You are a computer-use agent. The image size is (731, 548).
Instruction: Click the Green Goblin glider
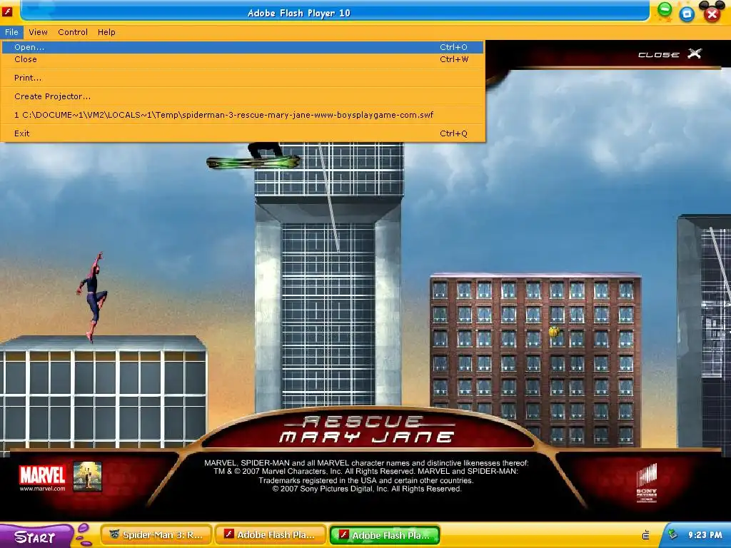click(x=253, y=162)
